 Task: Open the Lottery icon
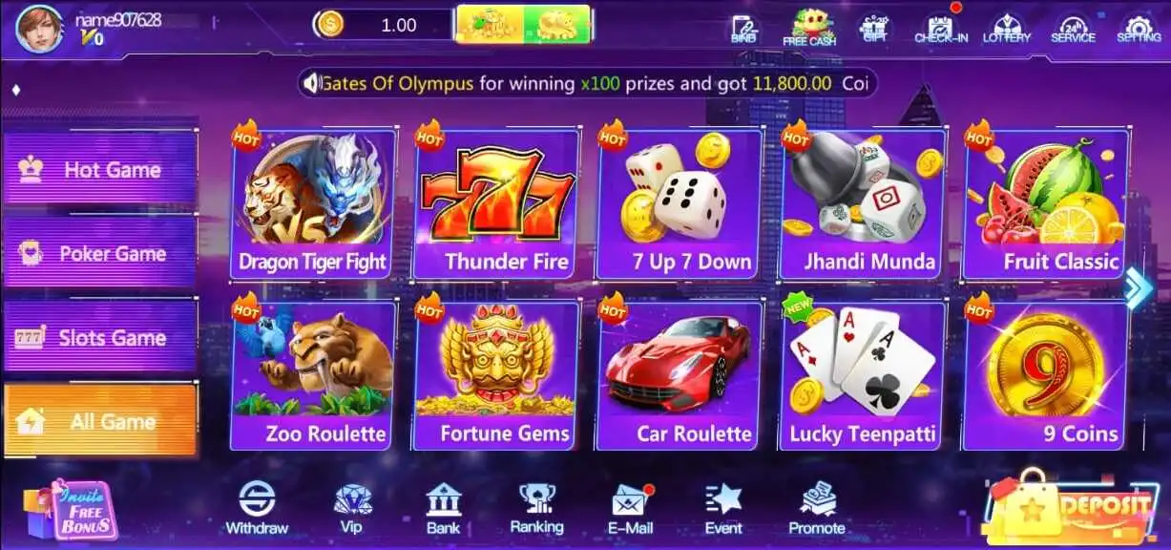pyautogui.click(x=1007, y=28)
